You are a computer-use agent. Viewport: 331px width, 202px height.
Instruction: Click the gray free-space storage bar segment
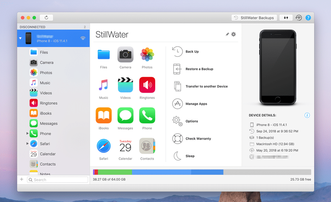pyautogui.click(x=267, y=172)
